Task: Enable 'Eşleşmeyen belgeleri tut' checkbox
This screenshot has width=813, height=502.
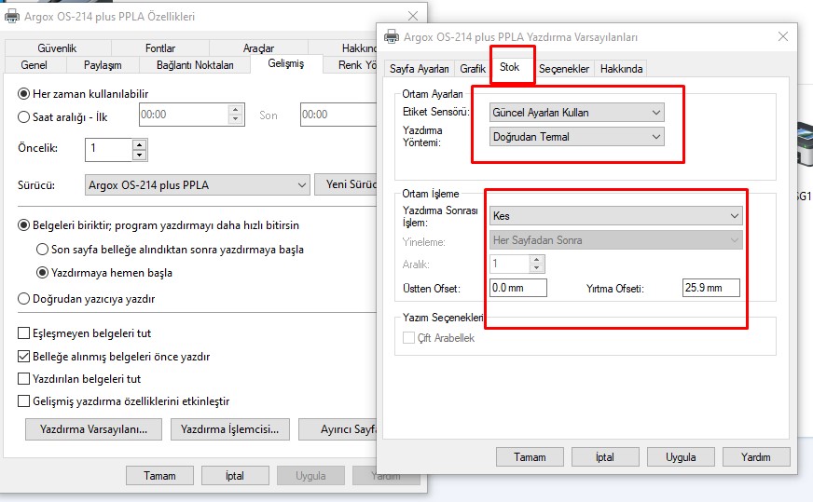Action: pyautogui.click(x=23, y=333)
